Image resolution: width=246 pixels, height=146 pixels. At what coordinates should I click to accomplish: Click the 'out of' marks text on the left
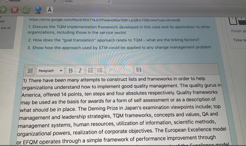[x=6, y=28]
